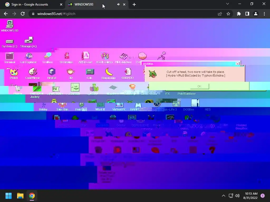Open File Explorer from taskbar

pyautogui.click(x=20, y=196)
